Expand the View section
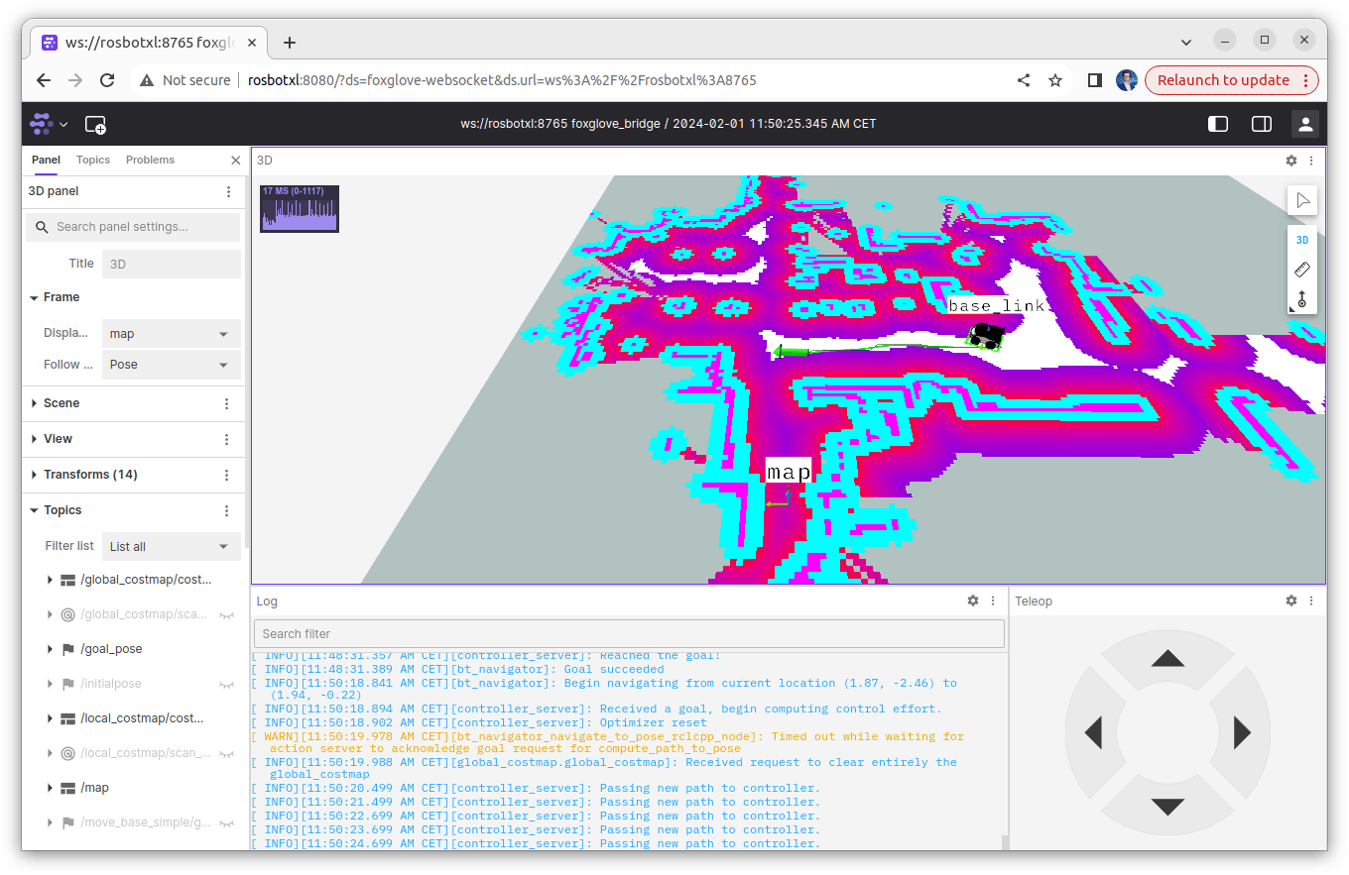 [x=35, y=439]
